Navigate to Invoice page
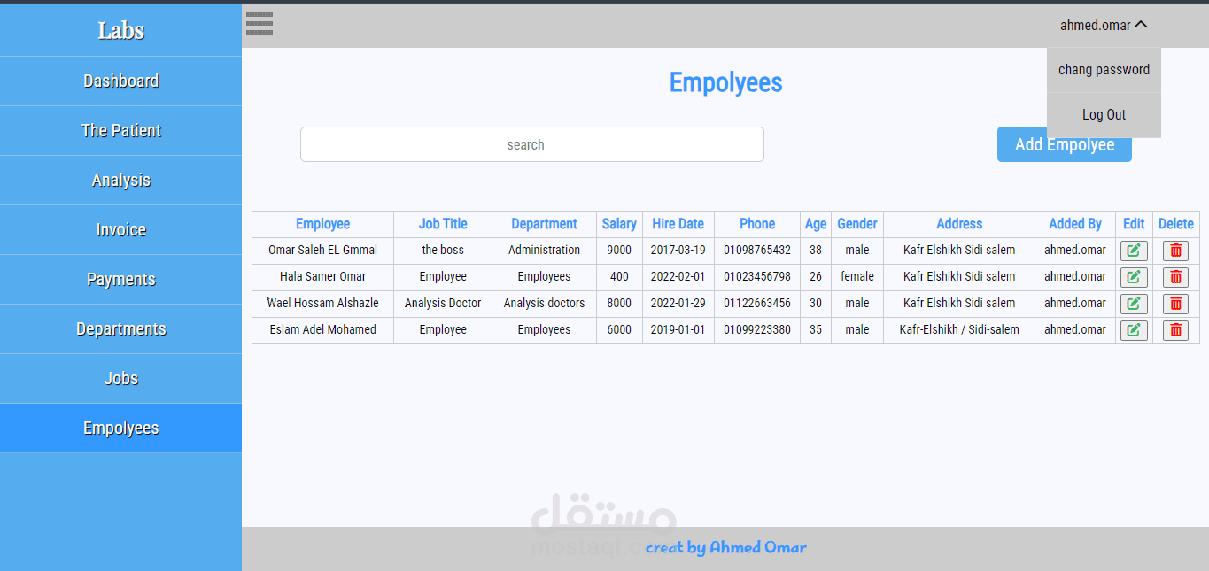The height and width of the screenshot is (571, 1209). [120, 230]
